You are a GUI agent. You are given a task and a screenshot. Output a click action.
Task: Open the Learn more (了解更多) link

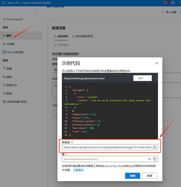[x=78, y=170]
